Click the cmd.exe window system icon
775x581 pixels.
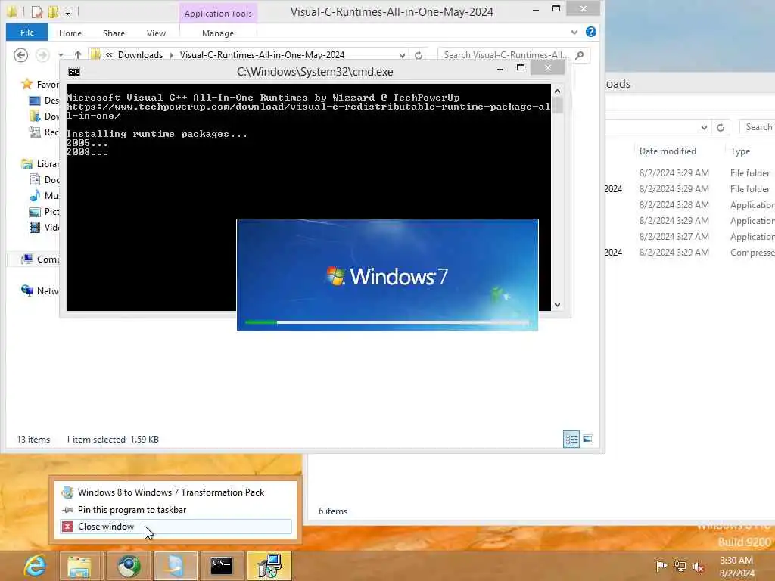pos(74,72)
